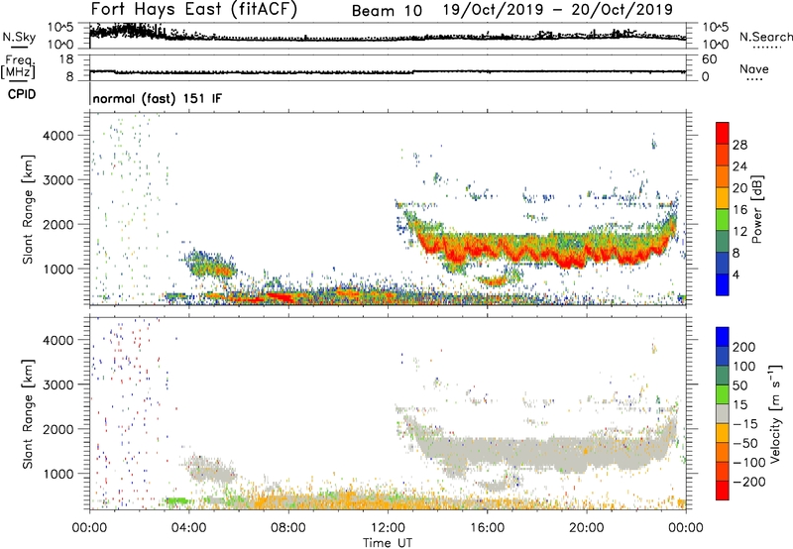Click the '28' value on Power colorbar

pyautogui.click(x=739, y=145)
